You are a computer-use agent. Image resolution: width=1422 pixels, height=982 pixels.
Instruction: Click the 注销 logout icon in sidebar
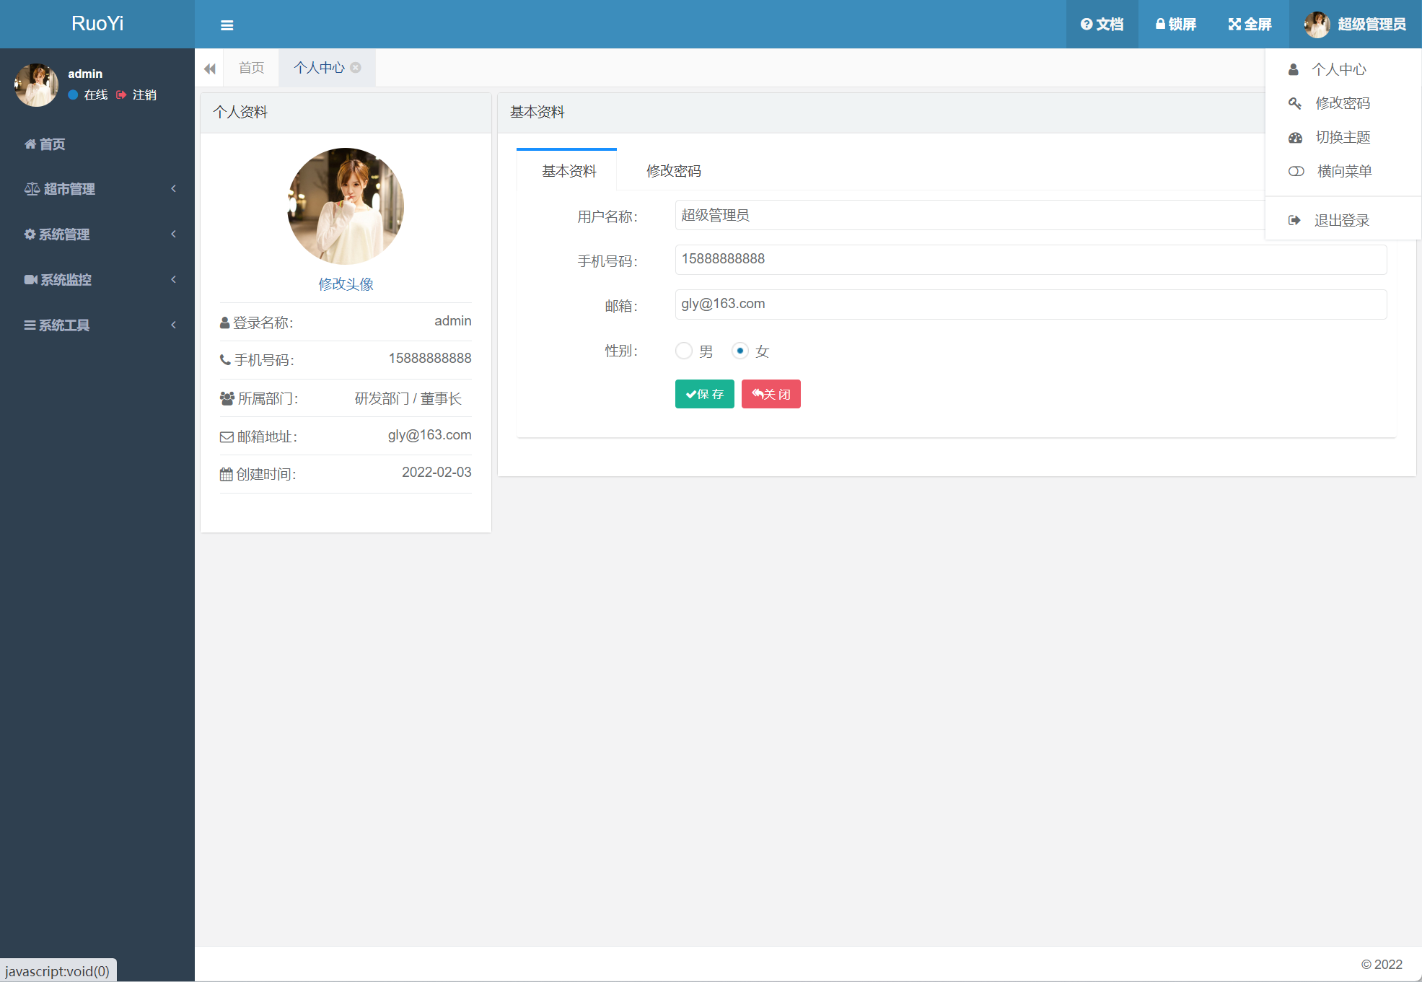point(121,95)
